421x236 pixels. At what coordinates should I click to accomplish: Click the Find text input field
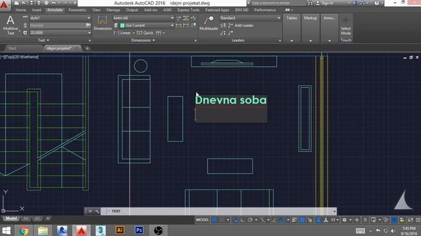coord(57,26)
